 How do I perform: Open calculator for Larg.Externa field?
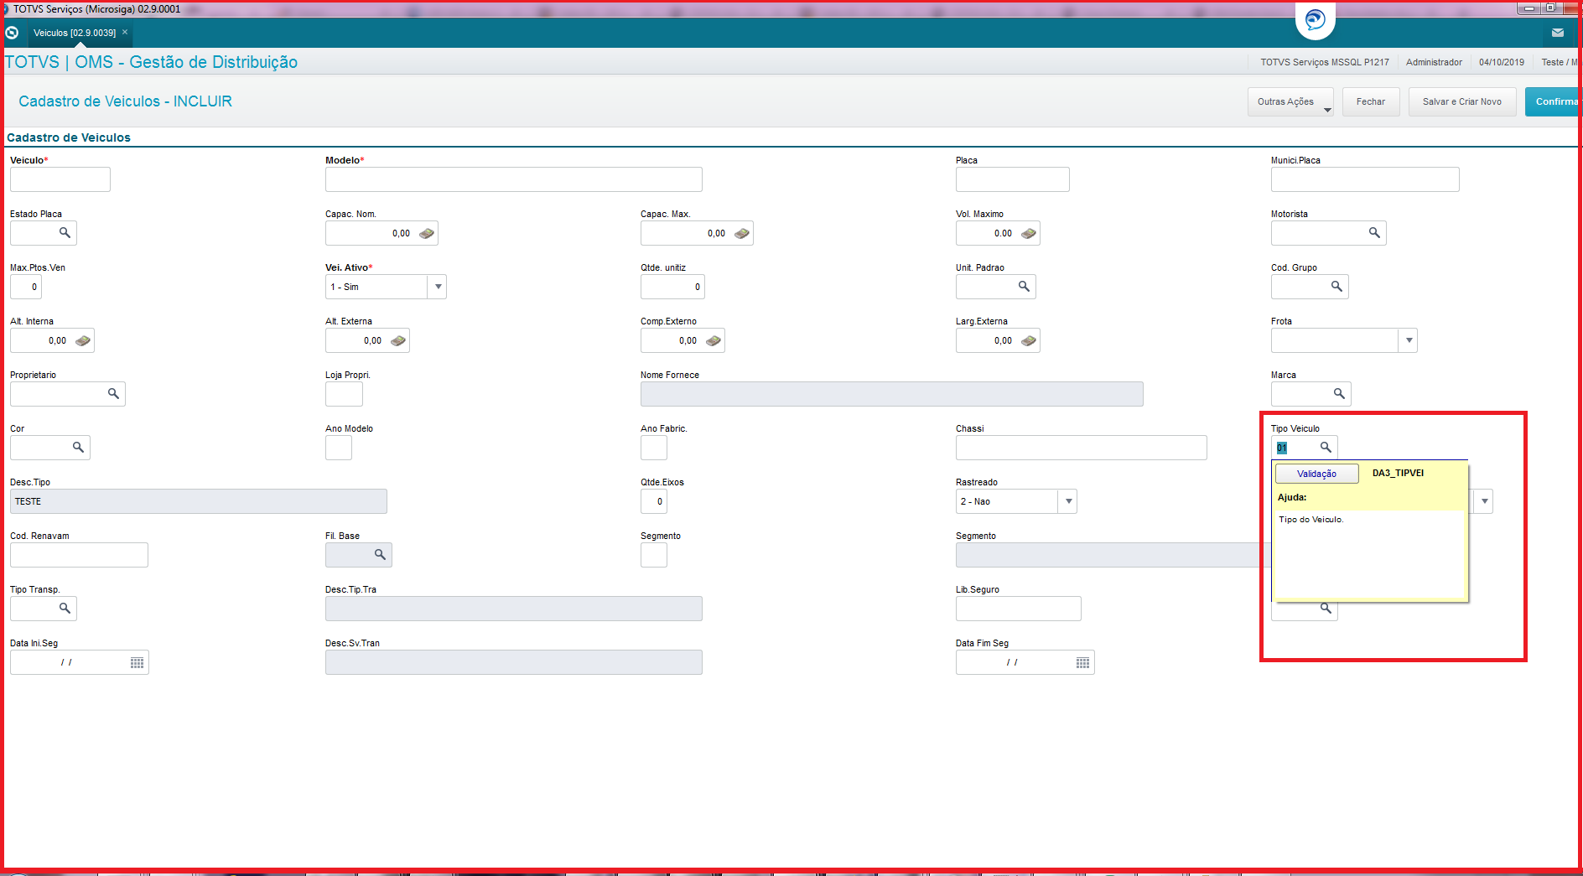pos(1029,340)
